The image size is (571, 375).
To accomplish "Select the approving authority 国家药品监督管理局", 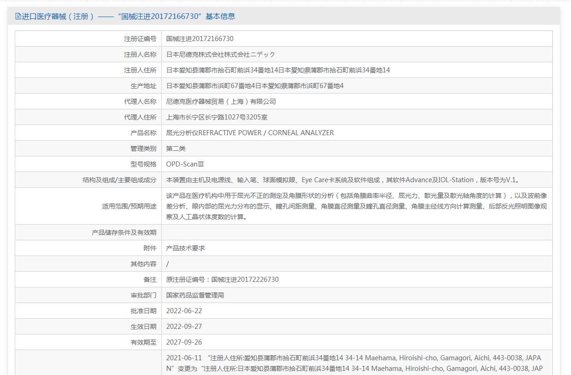I will [x=195, y=295].
